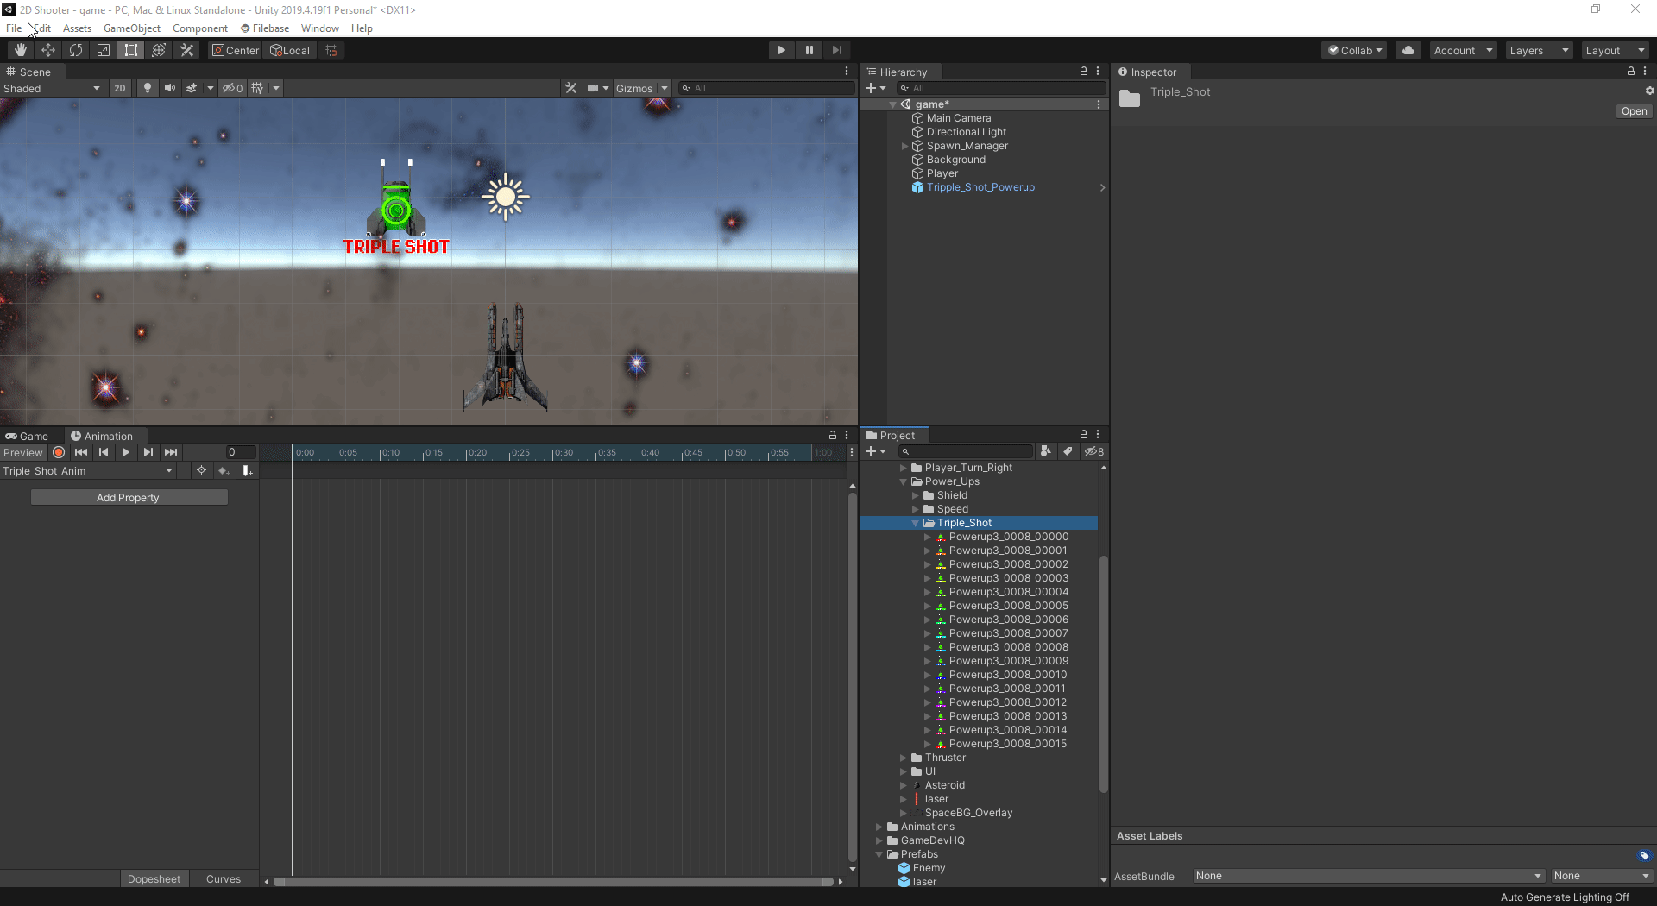Click filter by selection icon in Animation

click(x=201, y=470)
